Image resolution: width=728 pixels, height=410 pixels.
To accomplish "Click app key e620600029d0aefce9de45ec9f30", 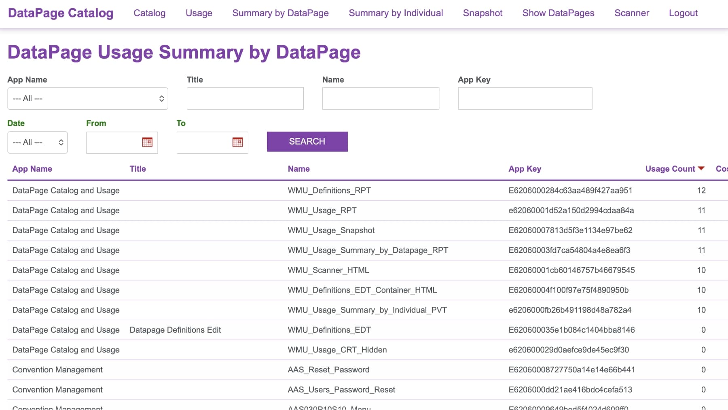I will (x=569, y=350).
